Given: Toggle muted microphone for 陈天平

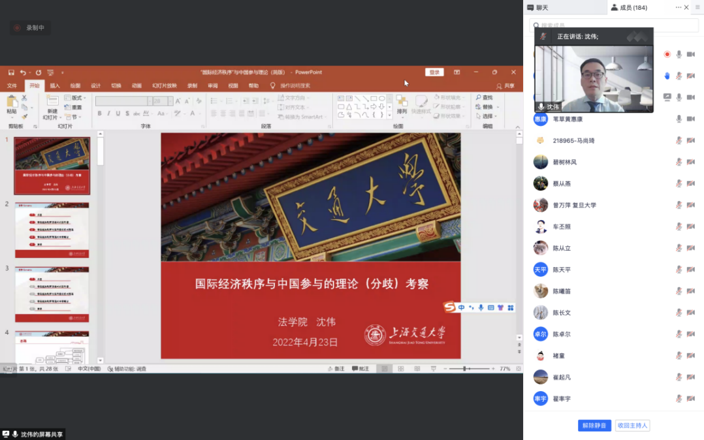Looking at the screenshot, I should (x=679, y=270).
